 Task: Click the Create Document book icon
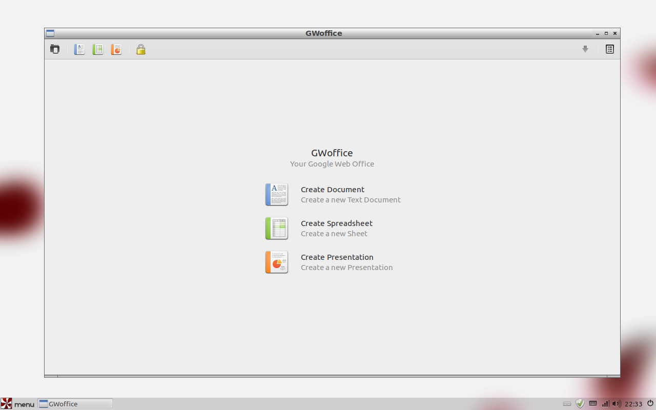pyautogui.click(x=277, y=194)
